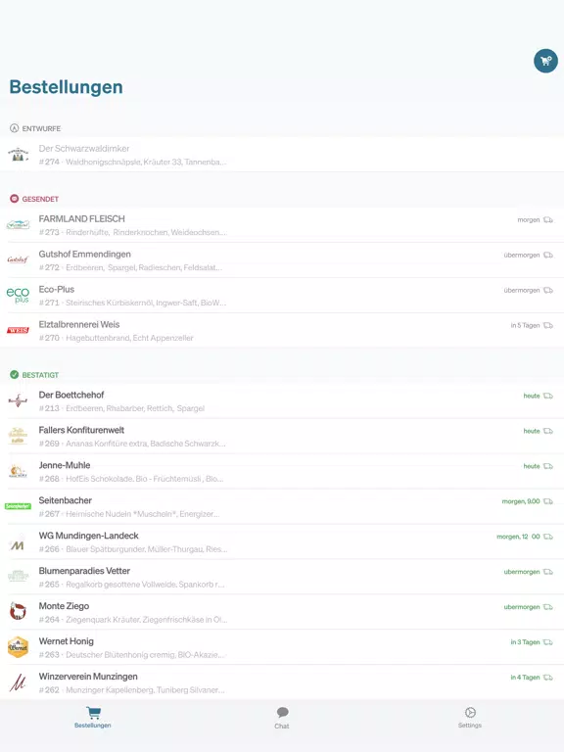Screen dimensions: 564x752
Task: Click delivery truck icon for Blumenparadies Vetter
Action: pos(548,572)
